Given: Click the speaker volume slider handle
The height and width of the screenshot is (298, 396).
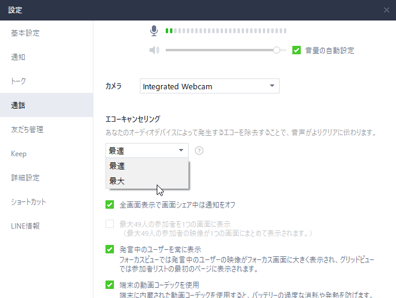Looking at the screenshot, I should (x=277, y=50).
